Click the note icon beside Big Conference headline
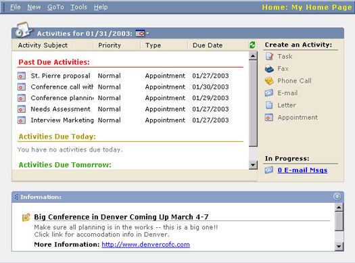The width and height of the screenshot is (355, 263). click(26, 217)
